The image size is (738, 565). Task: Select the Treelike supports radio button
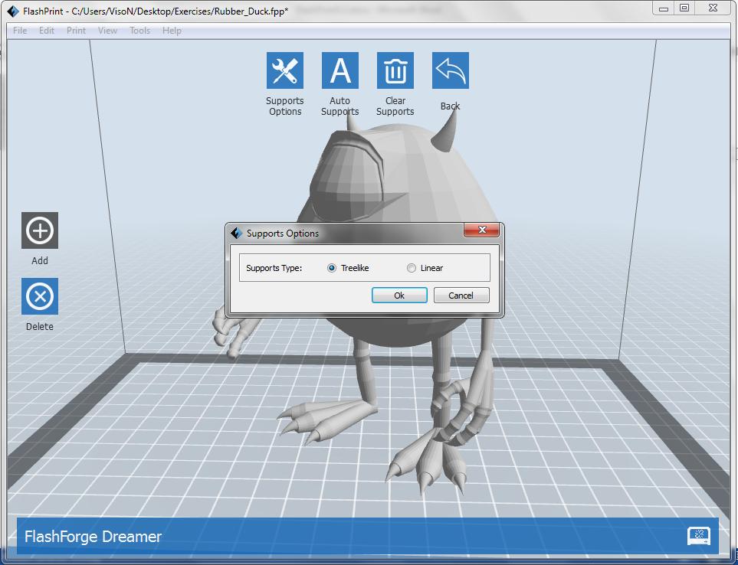[332, 268]
